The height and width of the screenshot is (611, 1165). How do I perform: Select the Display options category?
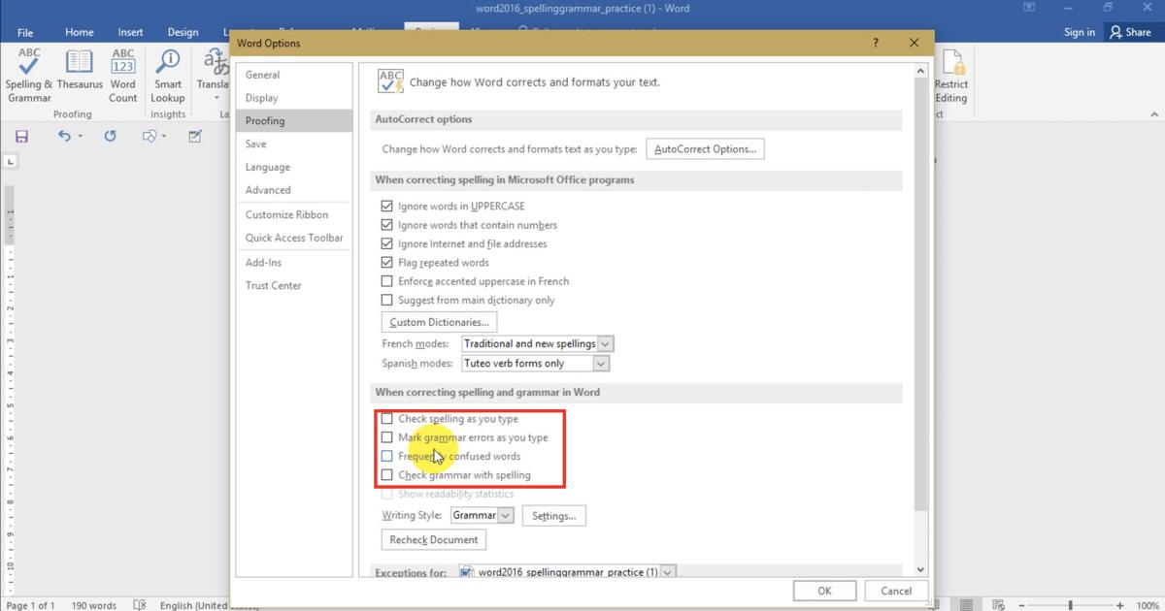pyautogui.click(x=294, y=98)
